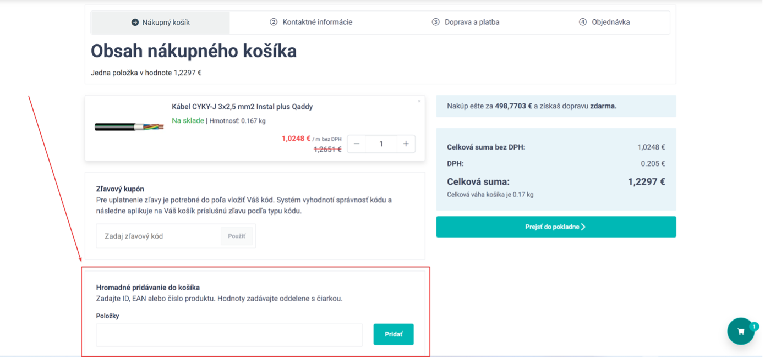Click the floating shopping cart icon
Viewport: 765px width, 359px height.
pyautogui.click(x=740, y=331)
